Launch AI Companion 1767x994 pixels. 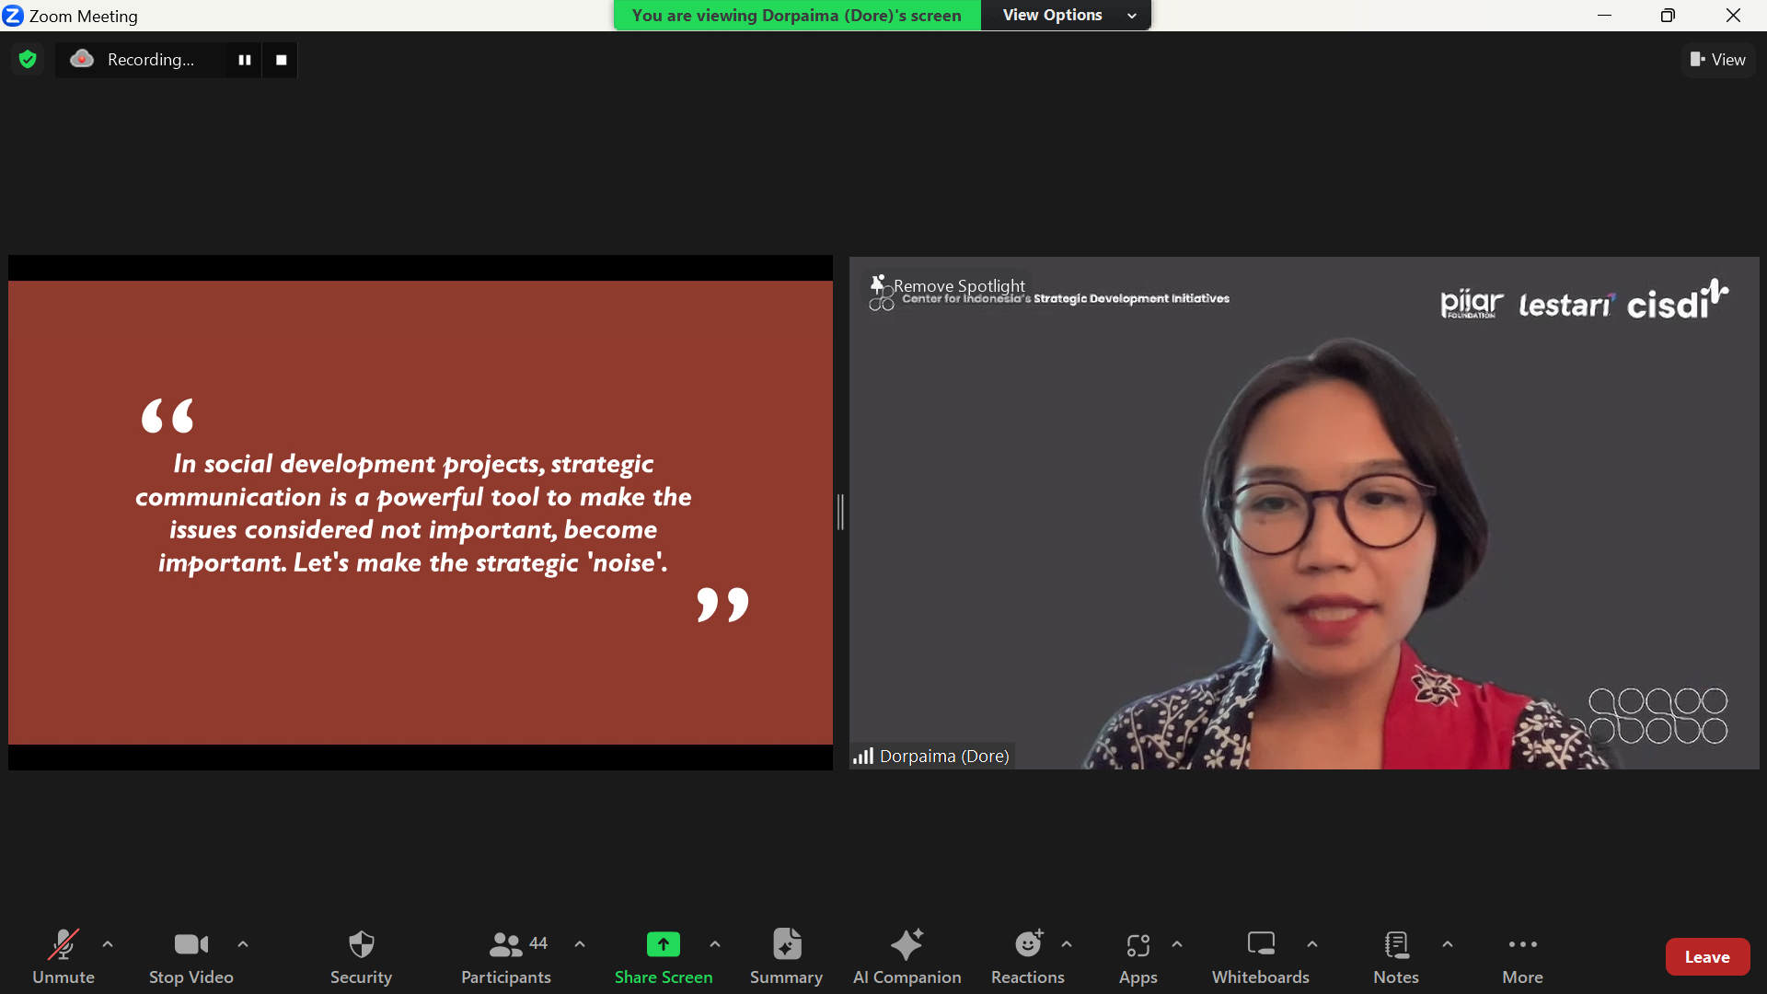[x=907, y=955]
